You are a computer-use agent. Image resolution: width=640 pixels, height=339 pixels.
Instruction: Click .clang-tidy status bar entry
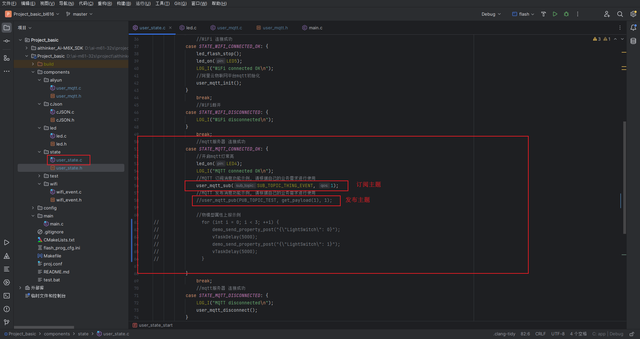click(504, 334)
